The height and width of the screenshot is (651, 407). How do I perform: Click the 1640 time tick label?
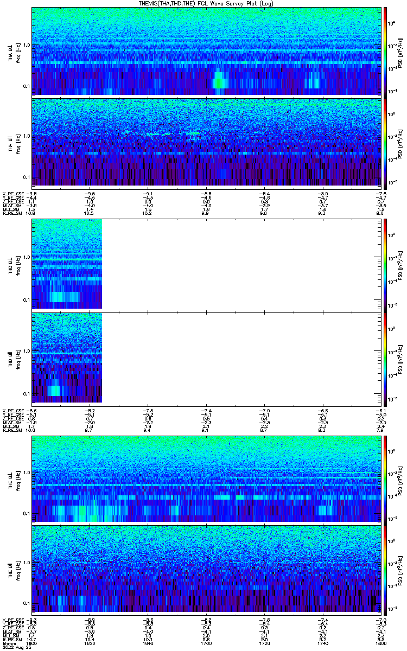point(148,643)
